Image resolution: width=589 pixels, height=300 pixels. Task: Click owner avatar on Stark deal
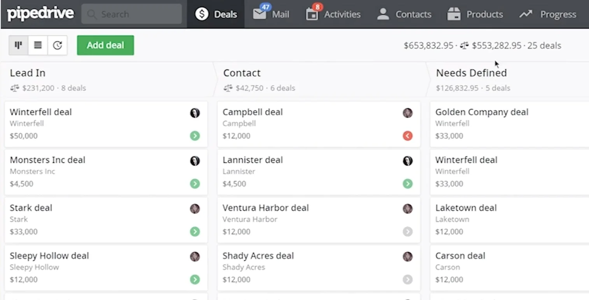[x=195, y=209]
